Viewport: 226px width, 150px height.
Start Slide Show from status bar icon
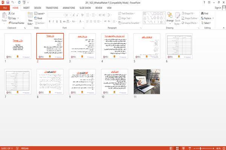pyautogui.click(x=190, y=148)
